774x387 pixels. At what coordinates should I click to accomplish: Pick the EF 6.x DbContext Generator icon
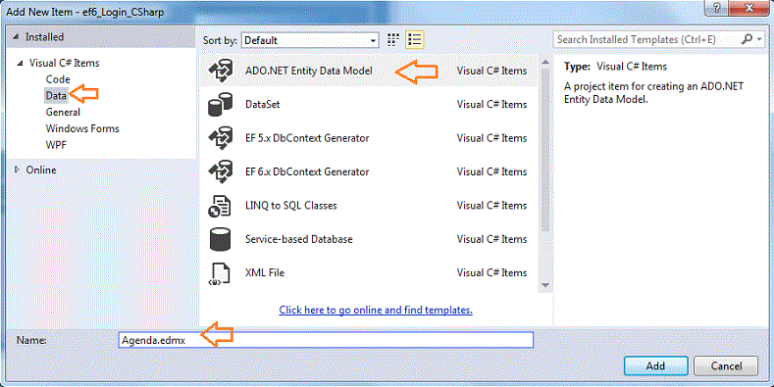220,172
